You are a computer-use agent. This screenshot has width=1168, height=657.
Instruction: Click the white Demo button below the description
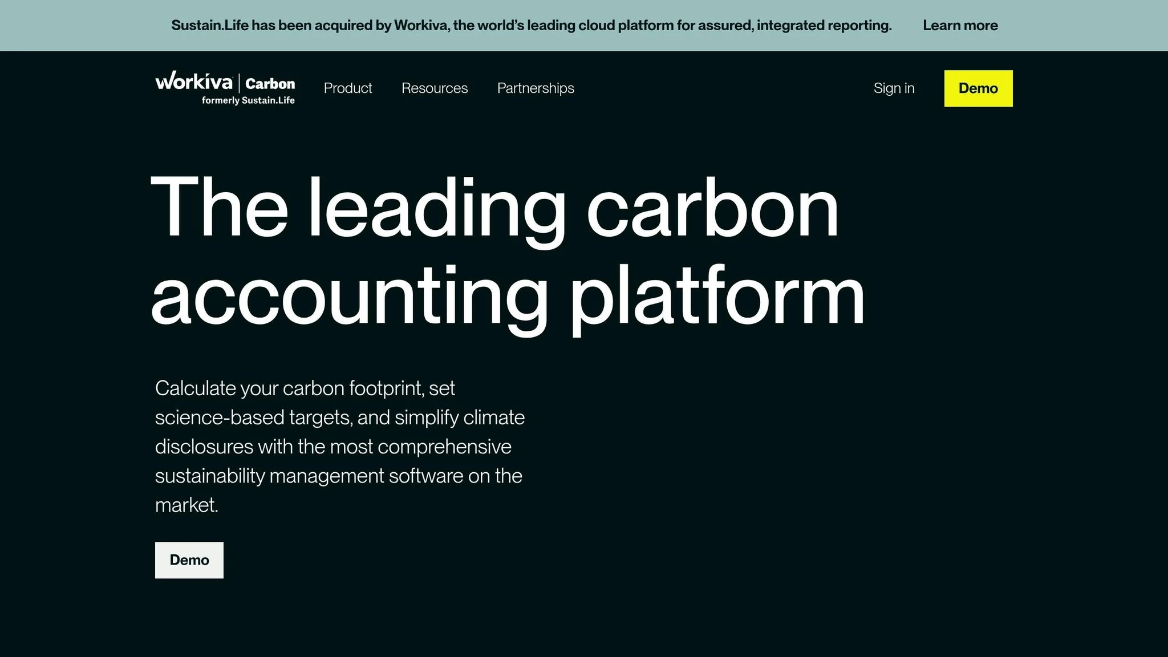[189, 560]
